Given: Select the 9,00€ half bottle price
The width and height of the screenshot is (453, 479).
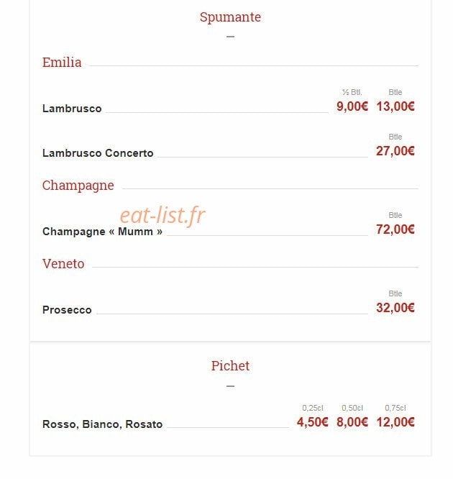Looking at the screenshot, I should (x=352, y=106).
